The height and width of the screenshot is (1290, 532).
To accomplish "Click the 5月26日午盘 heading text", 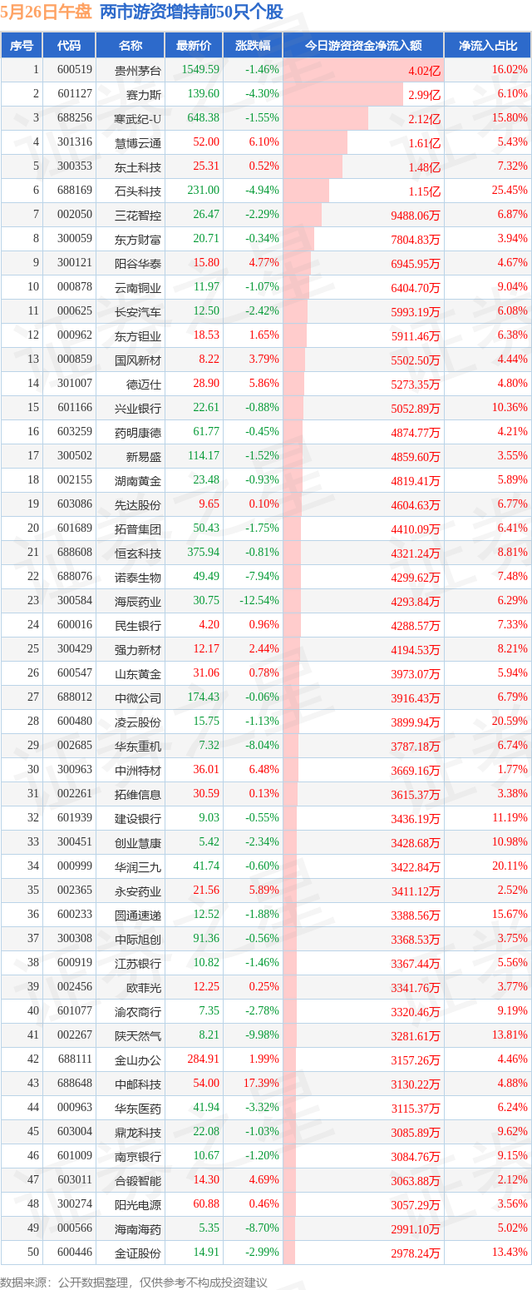I will (x=47, y=12).
